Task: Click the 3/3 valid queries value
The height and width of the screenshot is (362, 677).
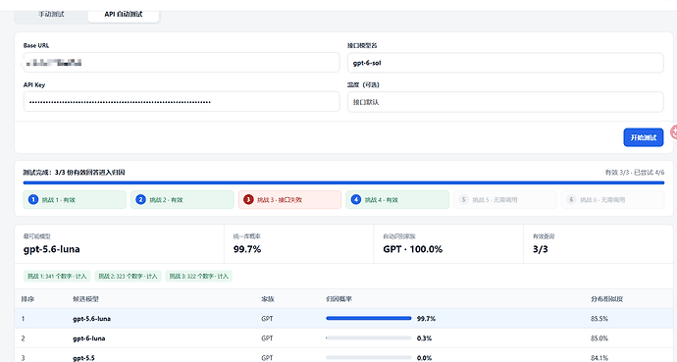Action: (541, 249)
